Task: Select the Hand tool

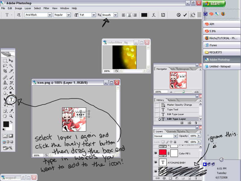Action: coord(5,116)
